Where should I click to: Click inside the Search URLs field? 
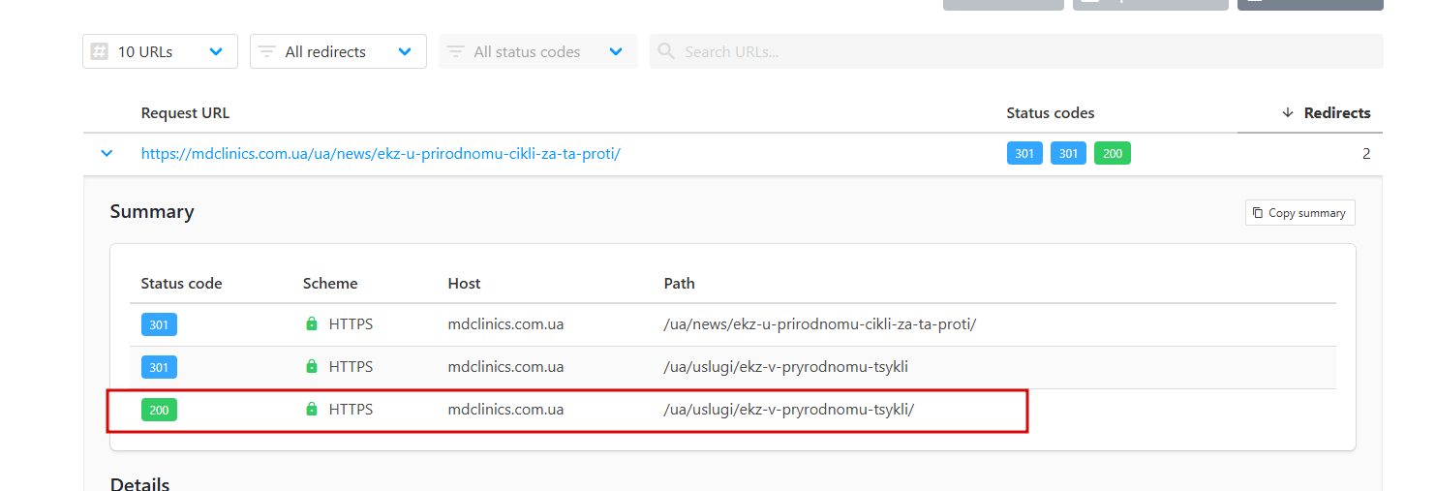coord(1026,52)
